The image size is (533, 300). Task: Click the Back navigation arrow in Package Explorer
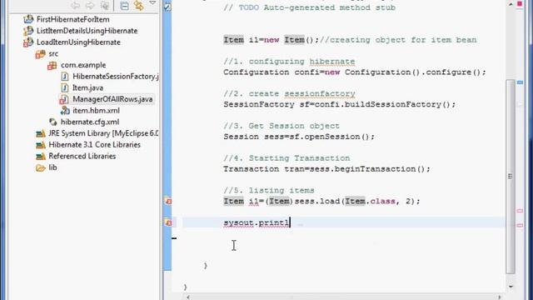76,6
